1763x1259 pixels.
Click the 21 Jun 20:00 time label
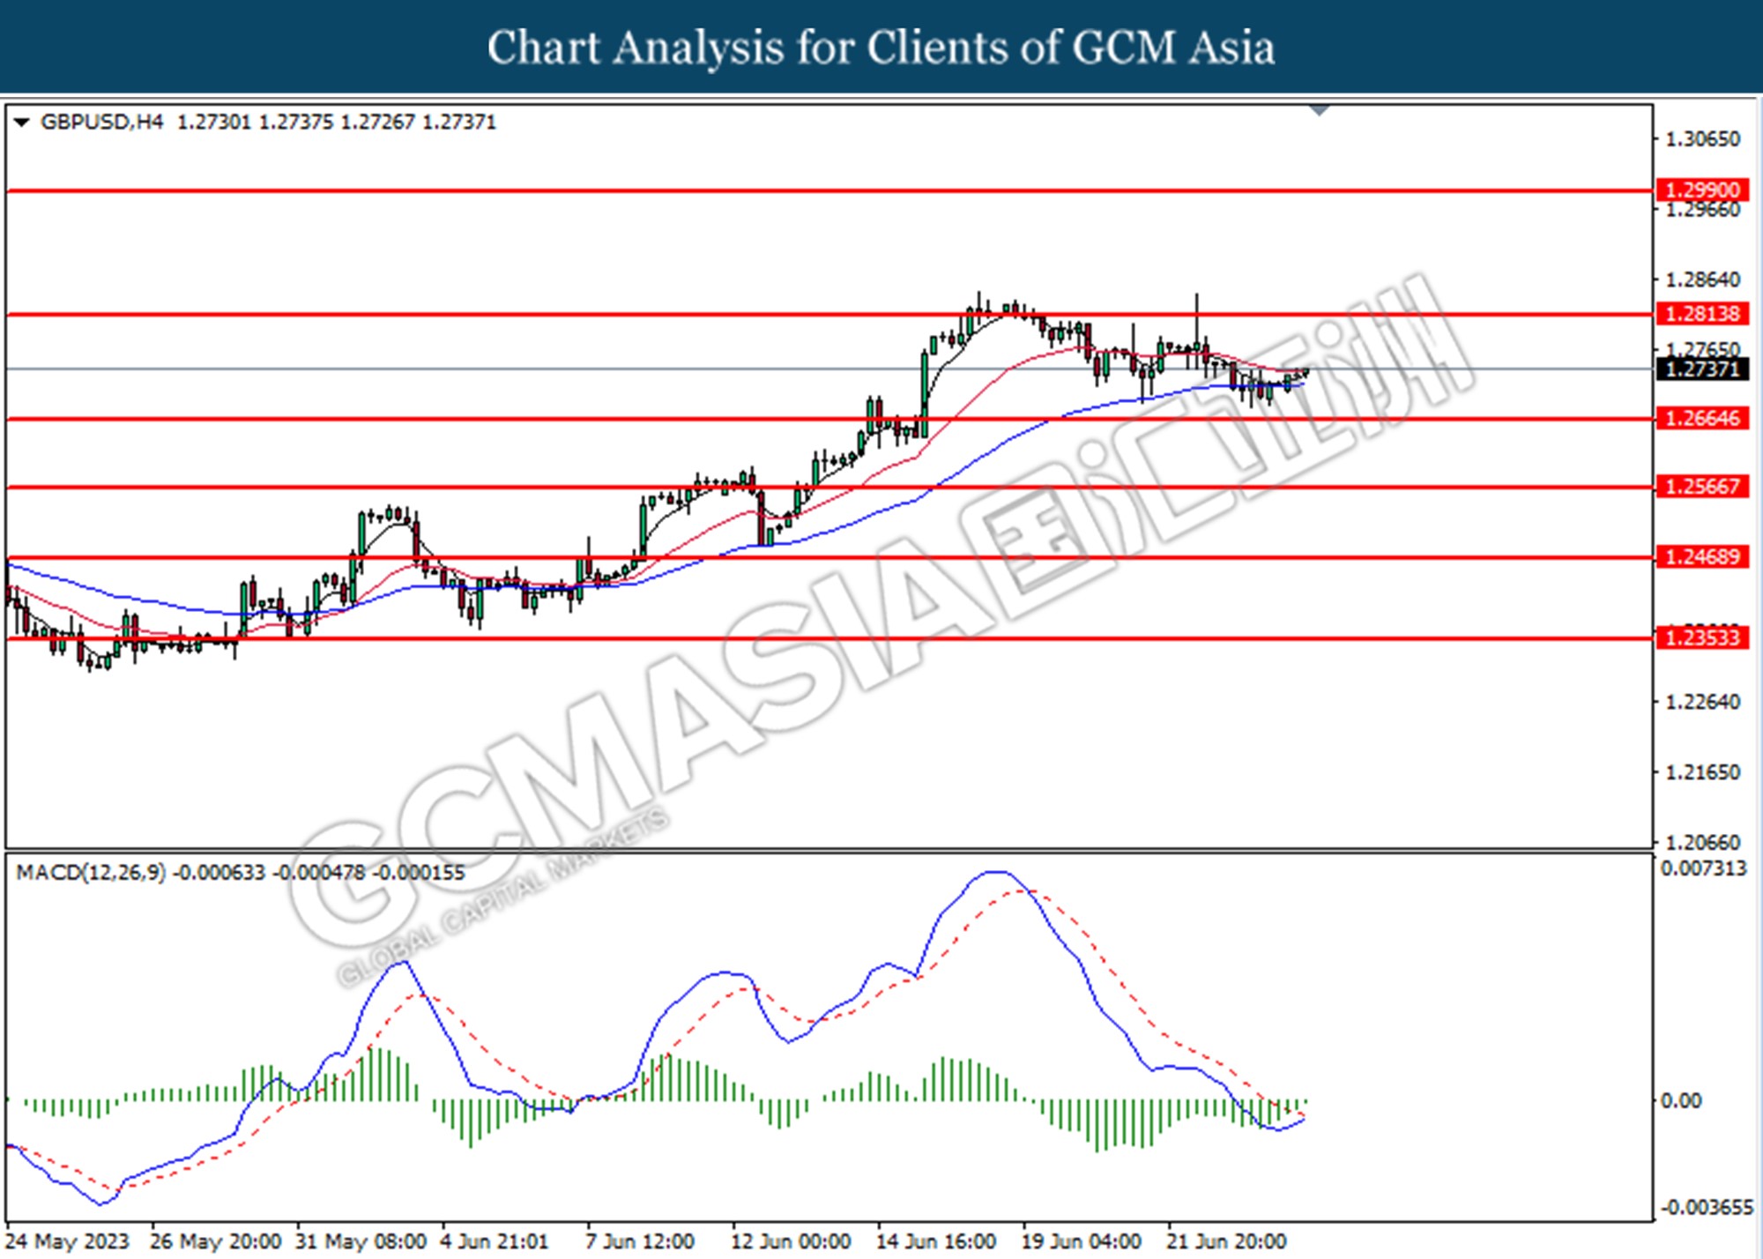pyautogui.click(x=1227, y=1241)
